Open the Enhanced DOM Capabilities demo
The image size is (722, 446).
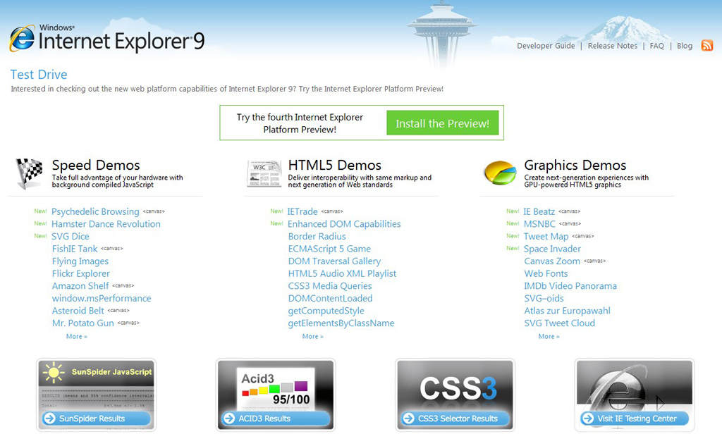[344, 223]
